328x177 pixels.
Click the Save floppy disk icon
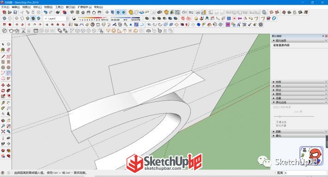click(15, 12)
